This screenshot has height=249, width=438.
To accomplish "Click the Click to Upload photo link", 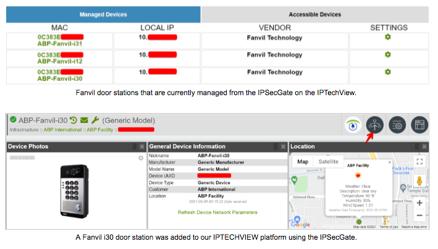I will (22, 158).
